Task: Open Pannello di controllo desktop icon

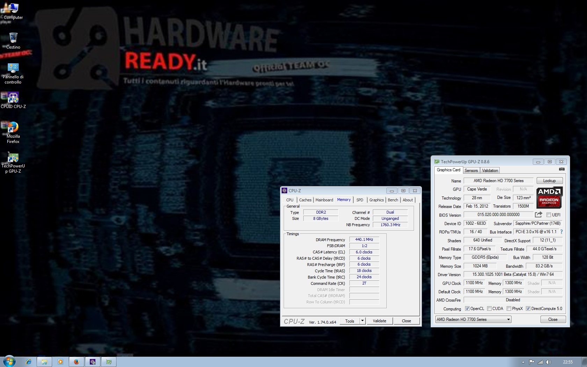Action: point(13,73)
